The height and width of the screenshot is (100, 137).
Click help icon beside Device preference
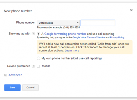pyautogui.click(x=33, y=66)
